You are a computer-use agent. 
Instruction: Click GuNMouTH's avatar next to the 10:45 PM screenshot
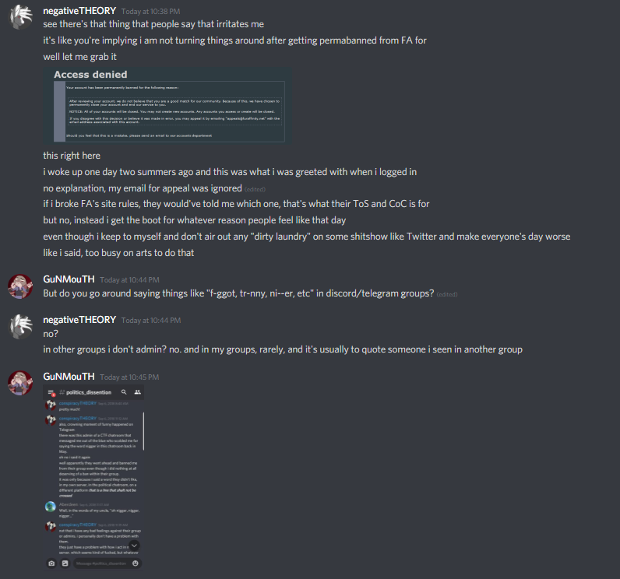[20, 383]
